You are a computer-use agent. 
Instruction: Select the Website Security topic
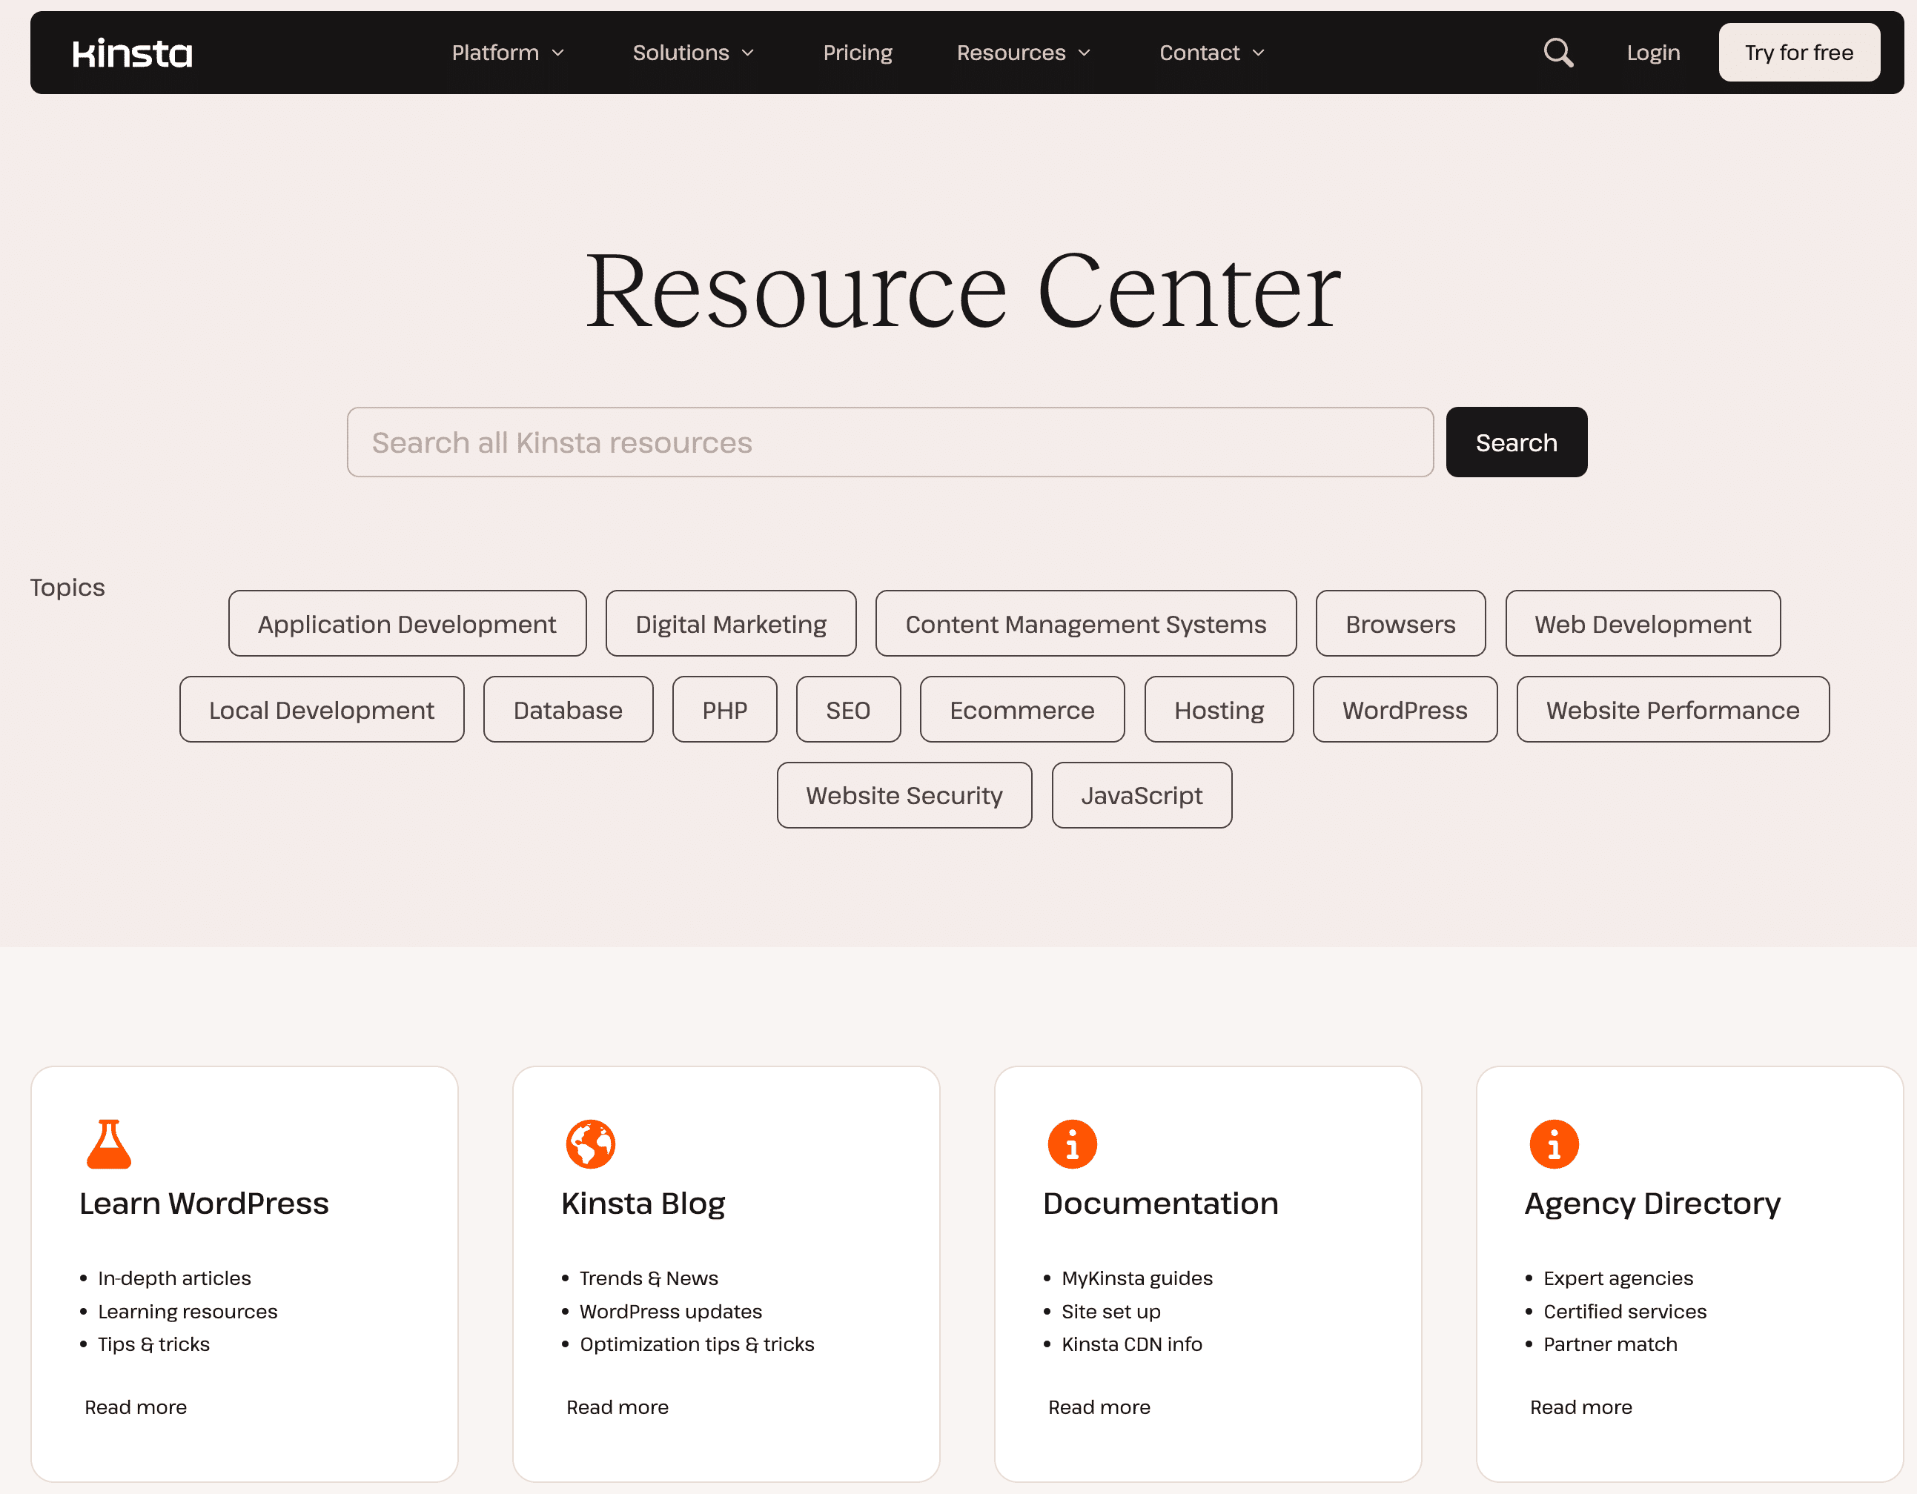(904, 795)
